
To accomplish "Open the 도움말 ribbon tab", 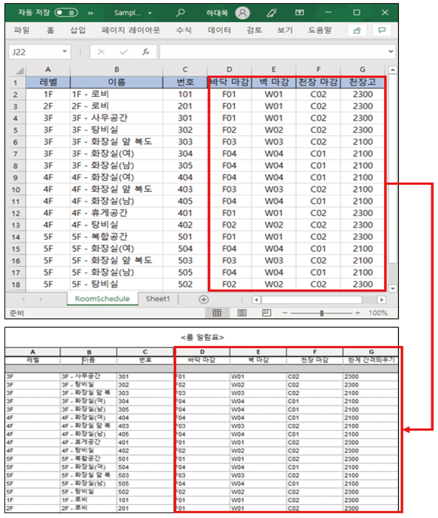I will click(x=320, y=30).
